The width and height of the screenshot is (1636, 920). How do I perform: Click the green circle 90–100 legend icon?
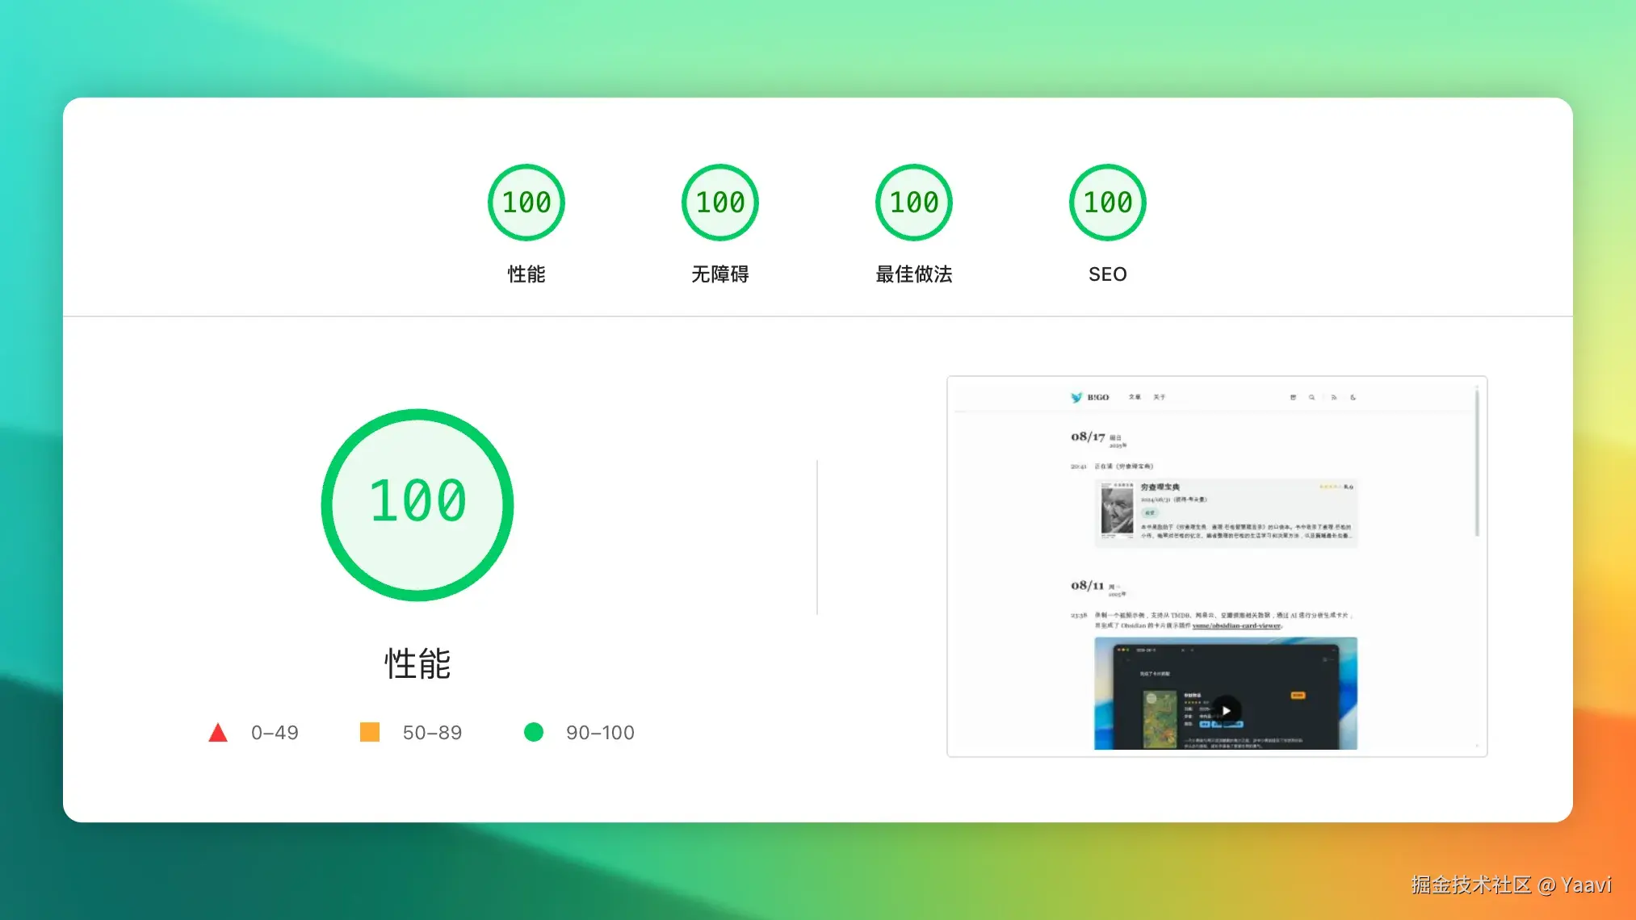point(534,732)
